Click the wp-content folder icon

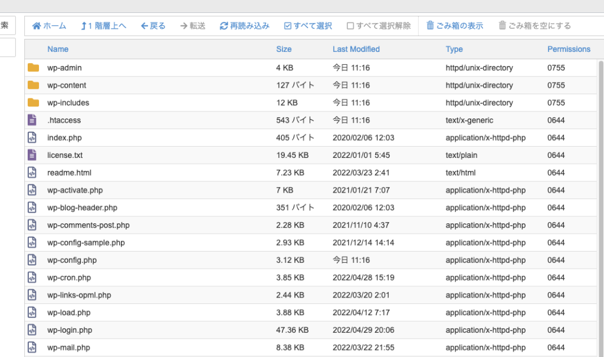(x=33, y=85)
